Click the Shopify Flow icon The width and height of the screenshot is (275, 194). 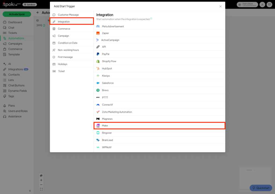pyautogui.click(x=98, y=61)
